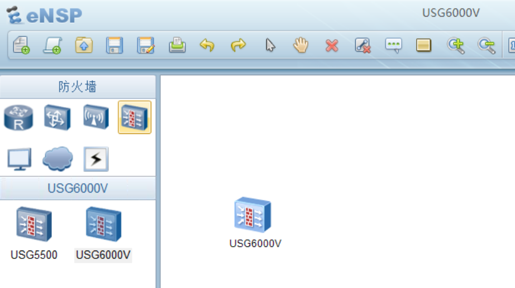
Task: Click the palette rectangle icon
Action: point(423,45)
